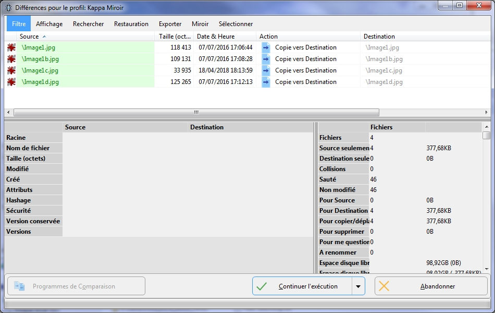
Task: Click the statistics panel scroll-down arrow
Action: pos(487,269)
